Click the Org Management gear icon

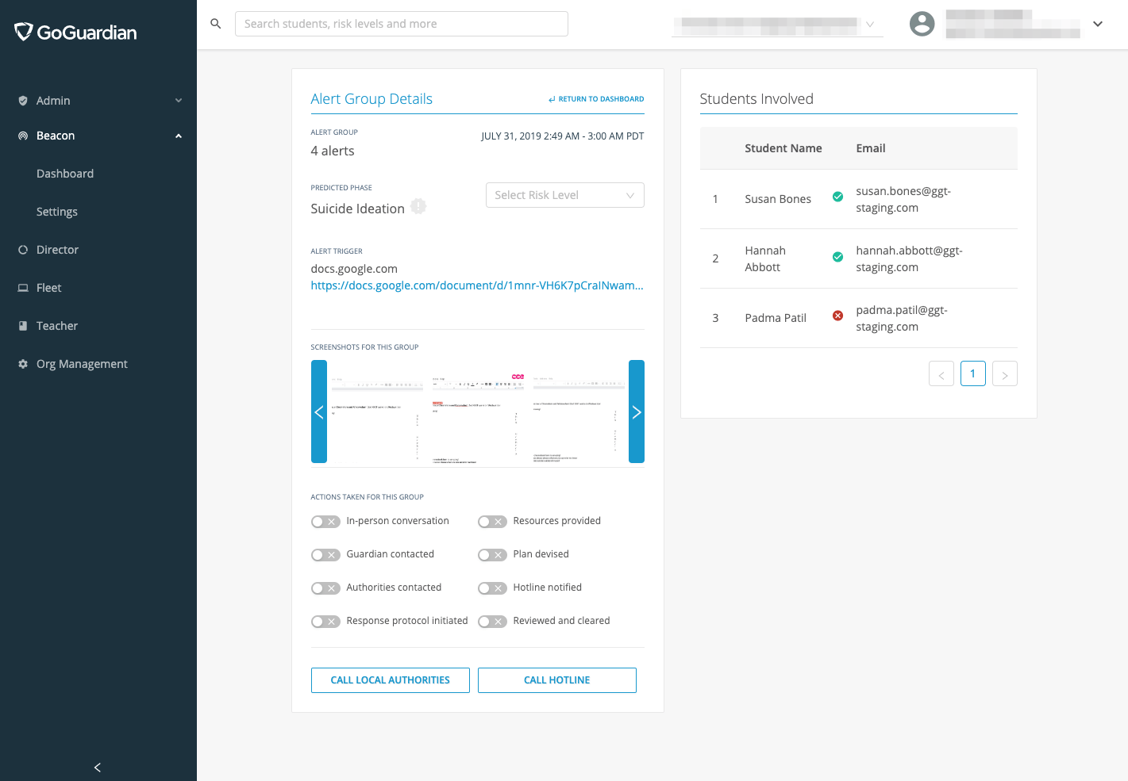tap(23, 364)
